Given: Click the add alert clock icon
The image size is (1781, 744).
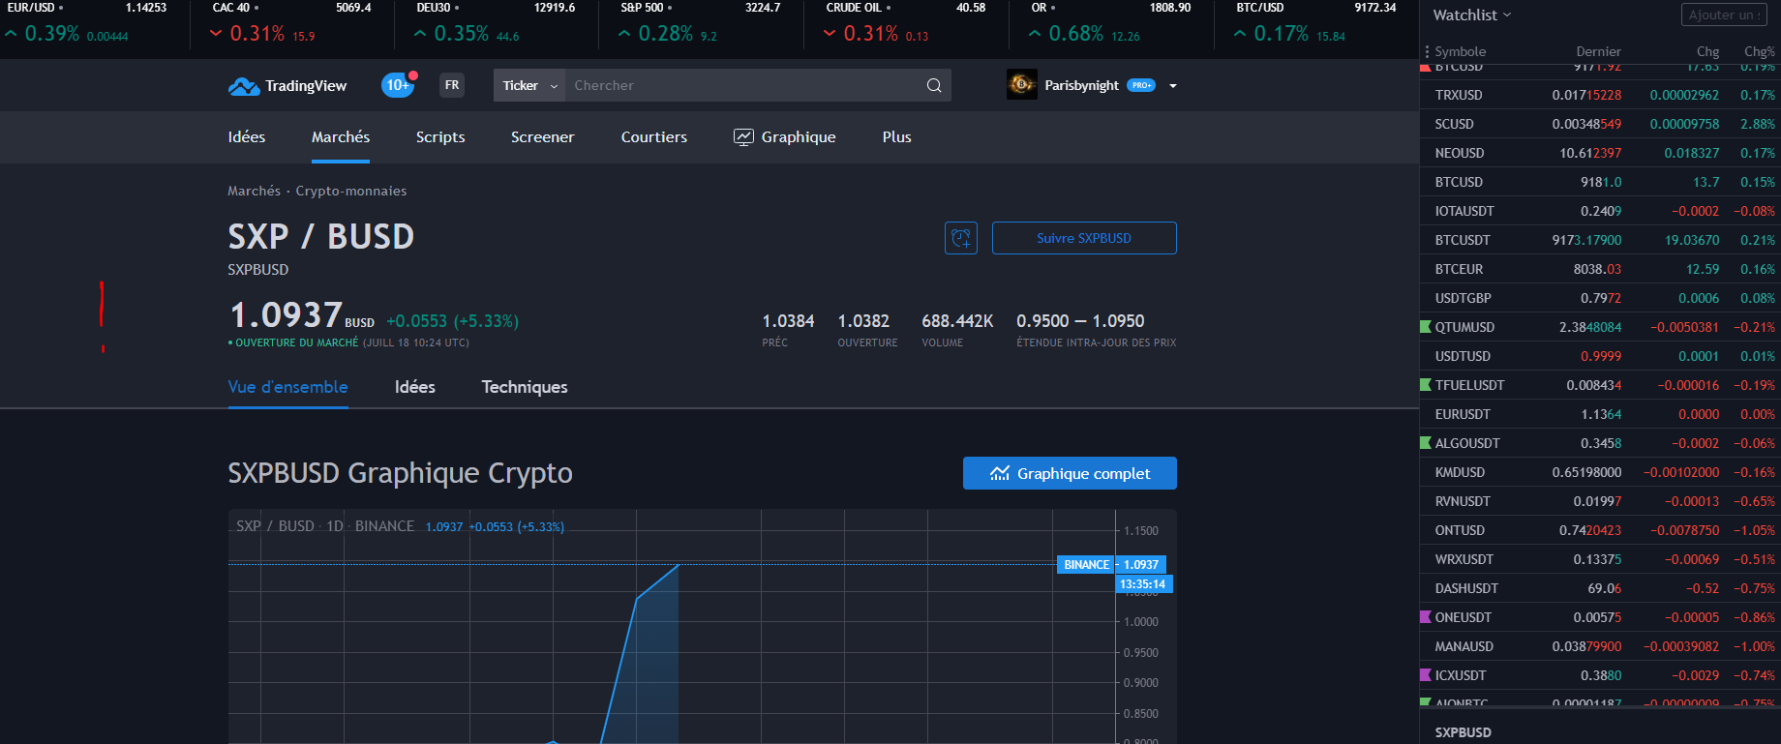Looking at the screenshot, I should coord(961,238).
